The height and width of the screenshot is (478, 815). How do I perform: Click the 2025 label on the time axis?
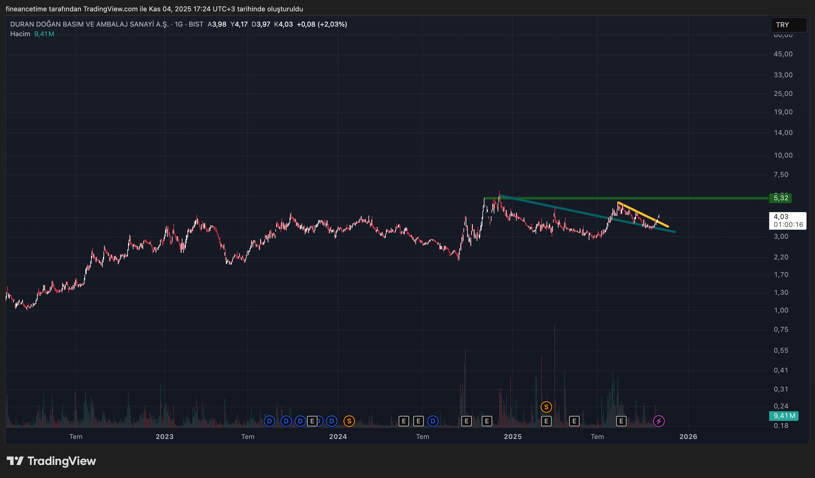click(512, 437)
